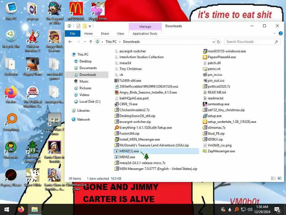
Task: Expand the ribbon with the chevron
Action: [275, 33]
